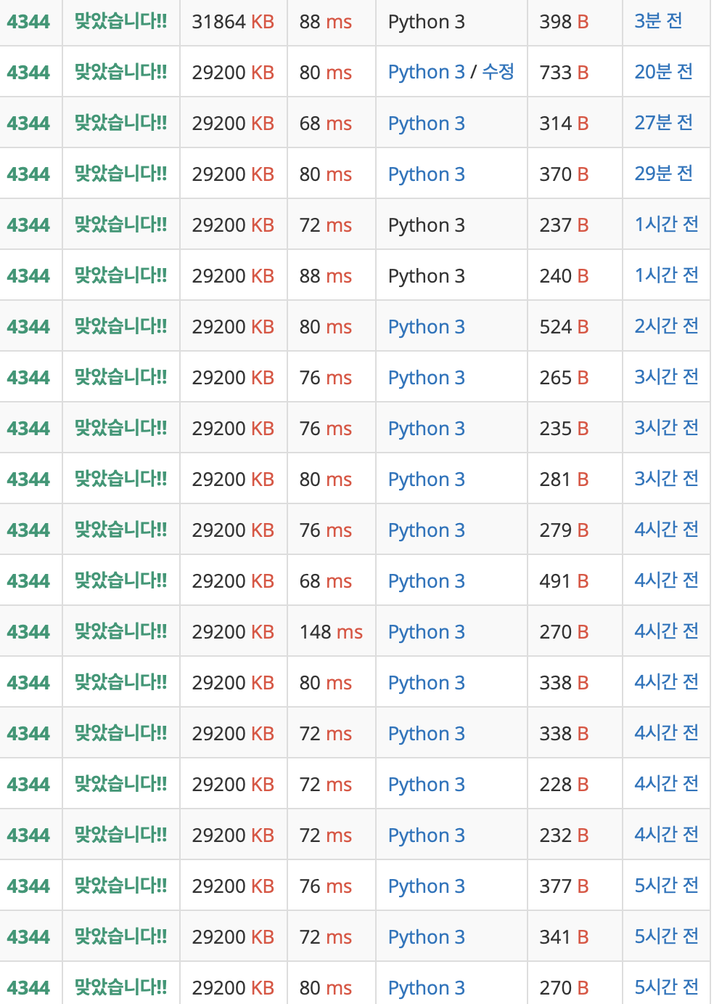The image size is (714, 1004).
Task: Click the 29분 전 submission time link
Action: tap(663, 174)
